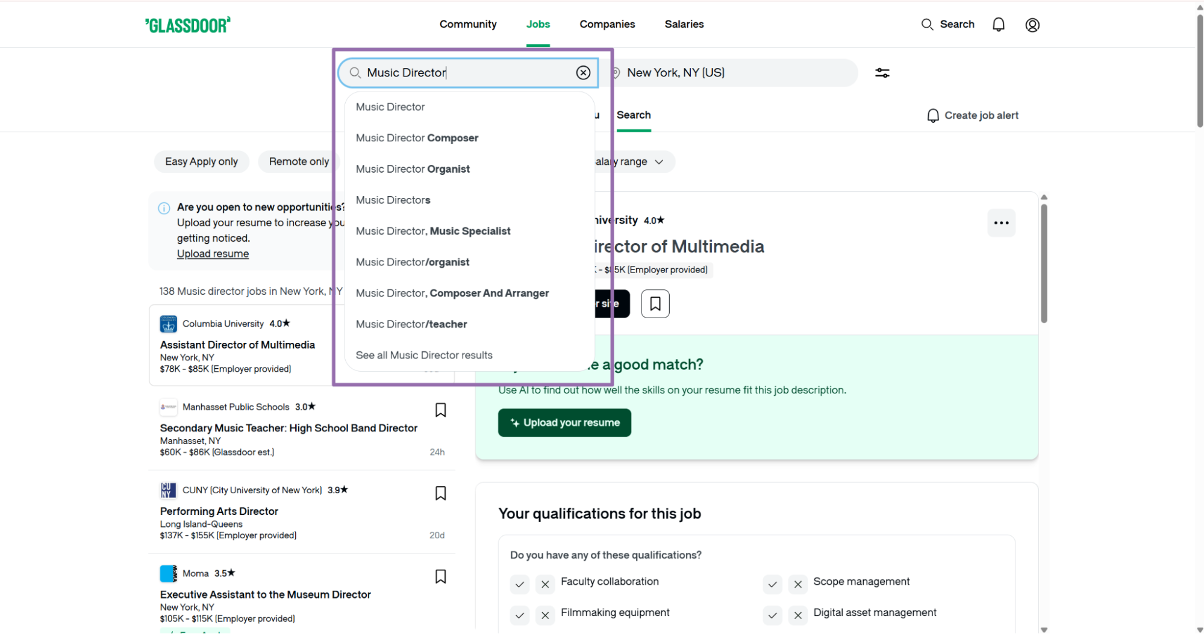
Task: Confirm Digital asset management checkmark
Action: click(772, 615)
